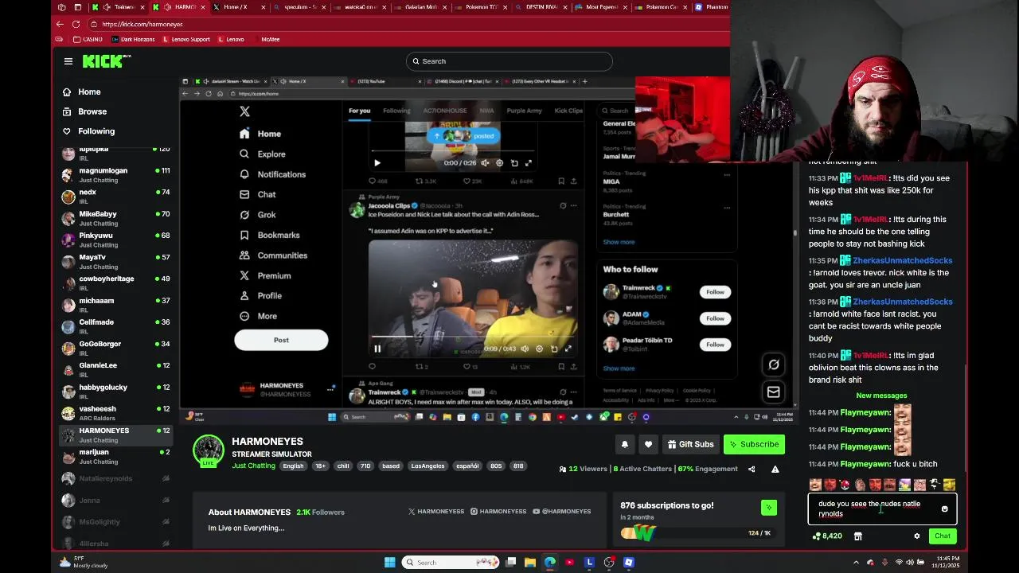
Task: Select cowboyheritage channel in sidebar
Action: [115, 283]
